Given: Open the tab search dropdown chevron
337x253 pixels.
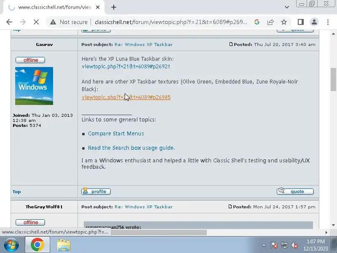Looking at the screenshot, I should coord(287,7).
